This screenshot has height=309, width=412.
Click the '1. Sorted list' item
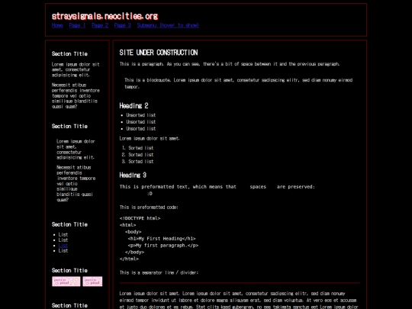[x=137, y=148]
